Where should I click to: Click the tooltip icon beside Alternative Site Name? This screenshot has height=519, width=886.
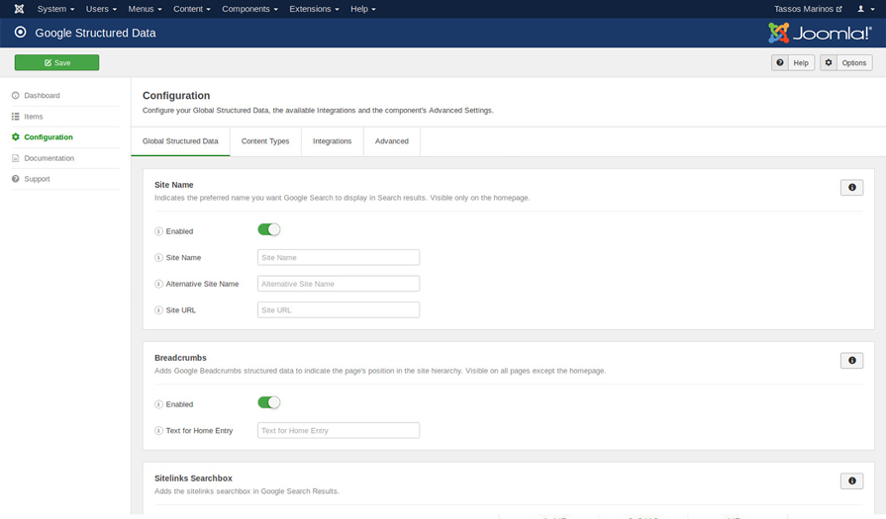coord(159,284)
